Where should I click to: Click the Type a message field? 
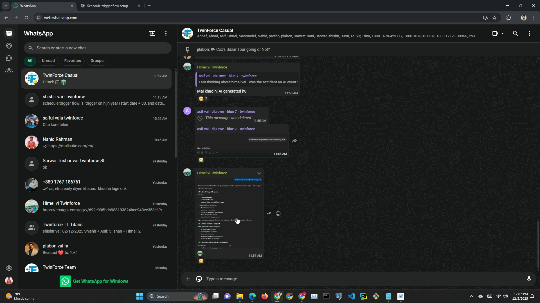coord(337,279)
